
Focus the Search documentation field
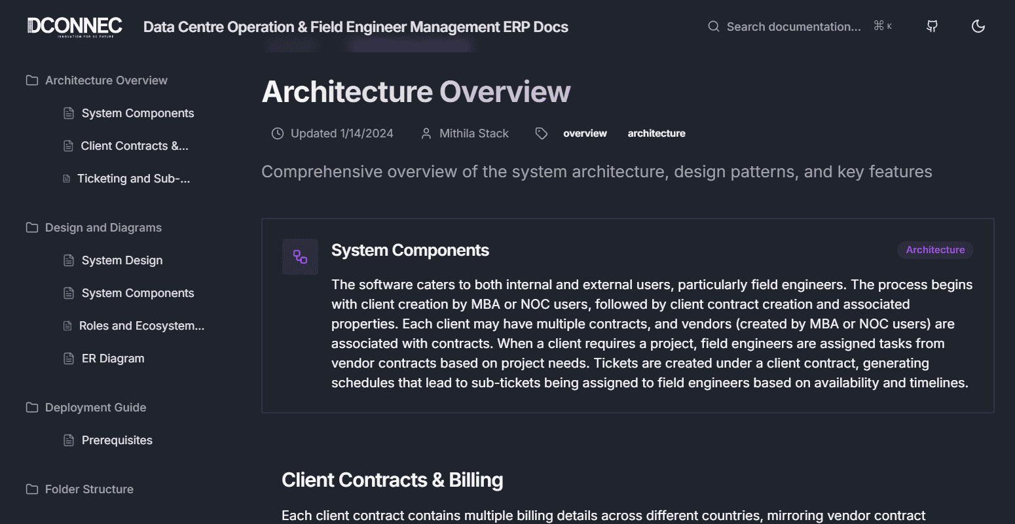(x=794, y=27)
